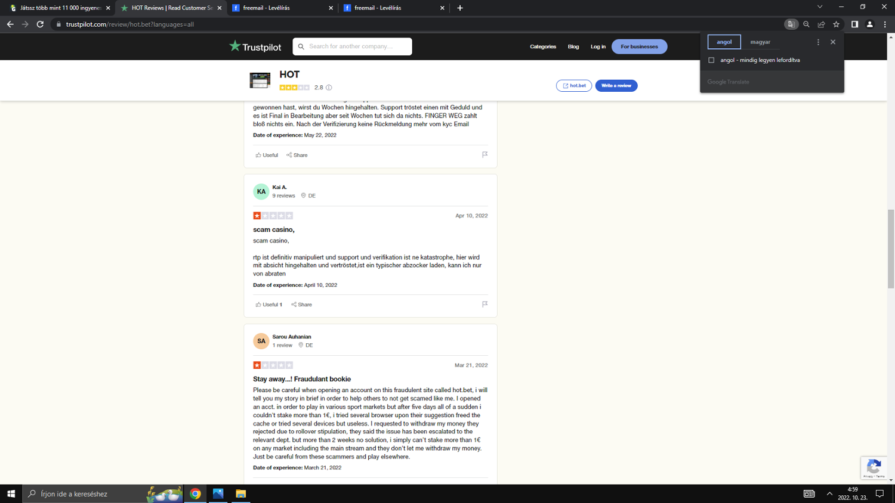Screen dimensions: 895x503
Task: Reload the Trustpilot page
Action: pyautogui.click(x=40, y=24)
